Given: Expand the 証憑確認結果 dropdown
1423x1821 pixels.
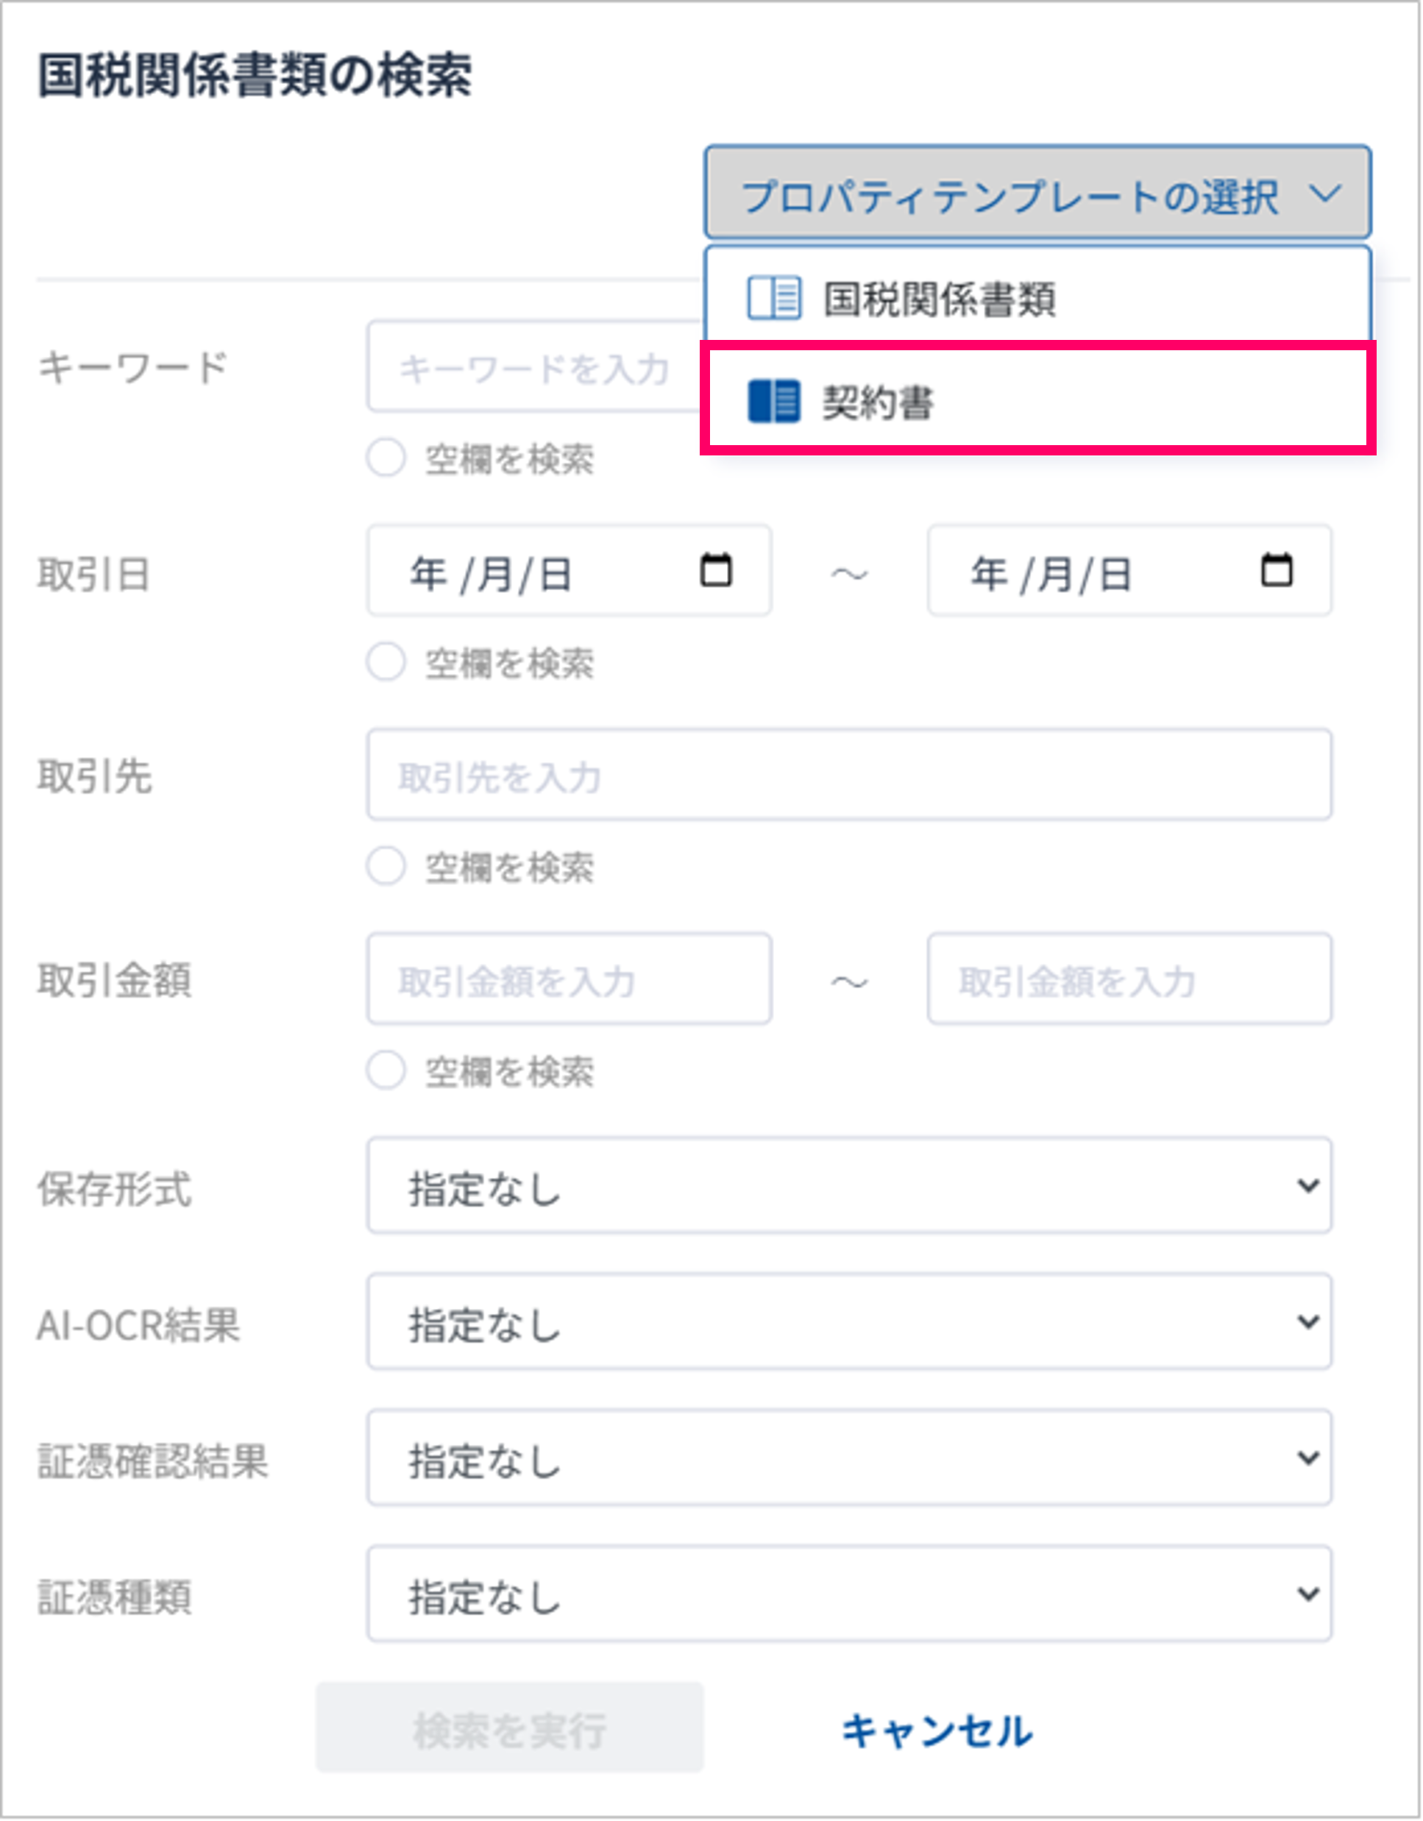Looking at the screenshot, I should click(x=848, y=1458).
